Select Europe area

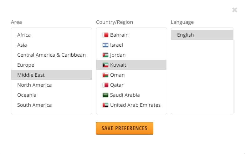pyautogui.click(x=51, y=65)
